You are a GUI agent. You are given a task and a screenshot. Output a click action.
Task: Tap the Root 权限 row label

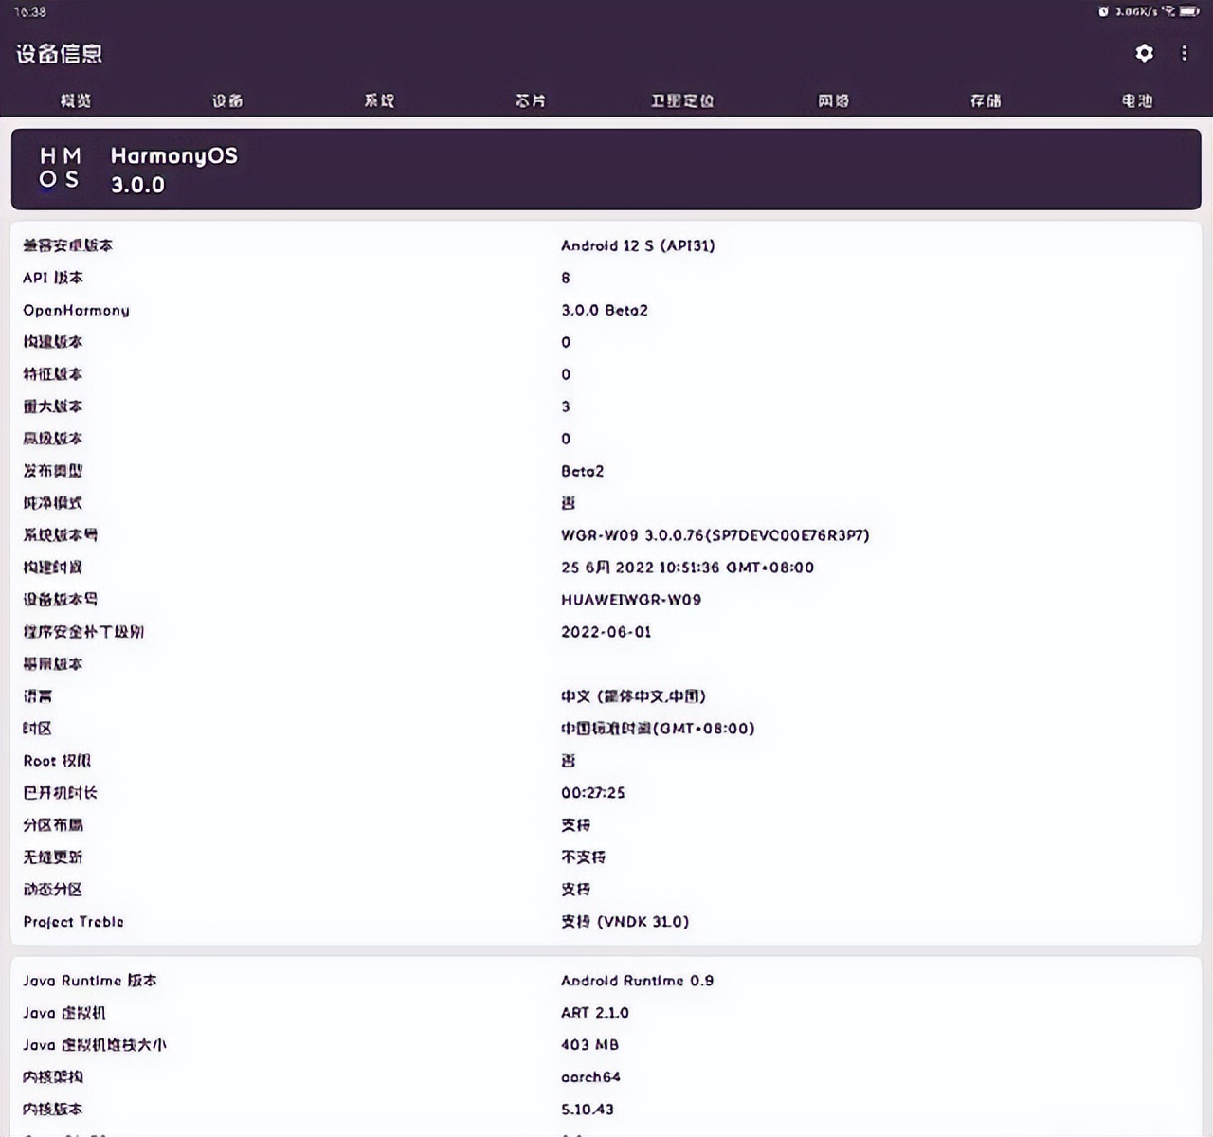pos(57,761)
